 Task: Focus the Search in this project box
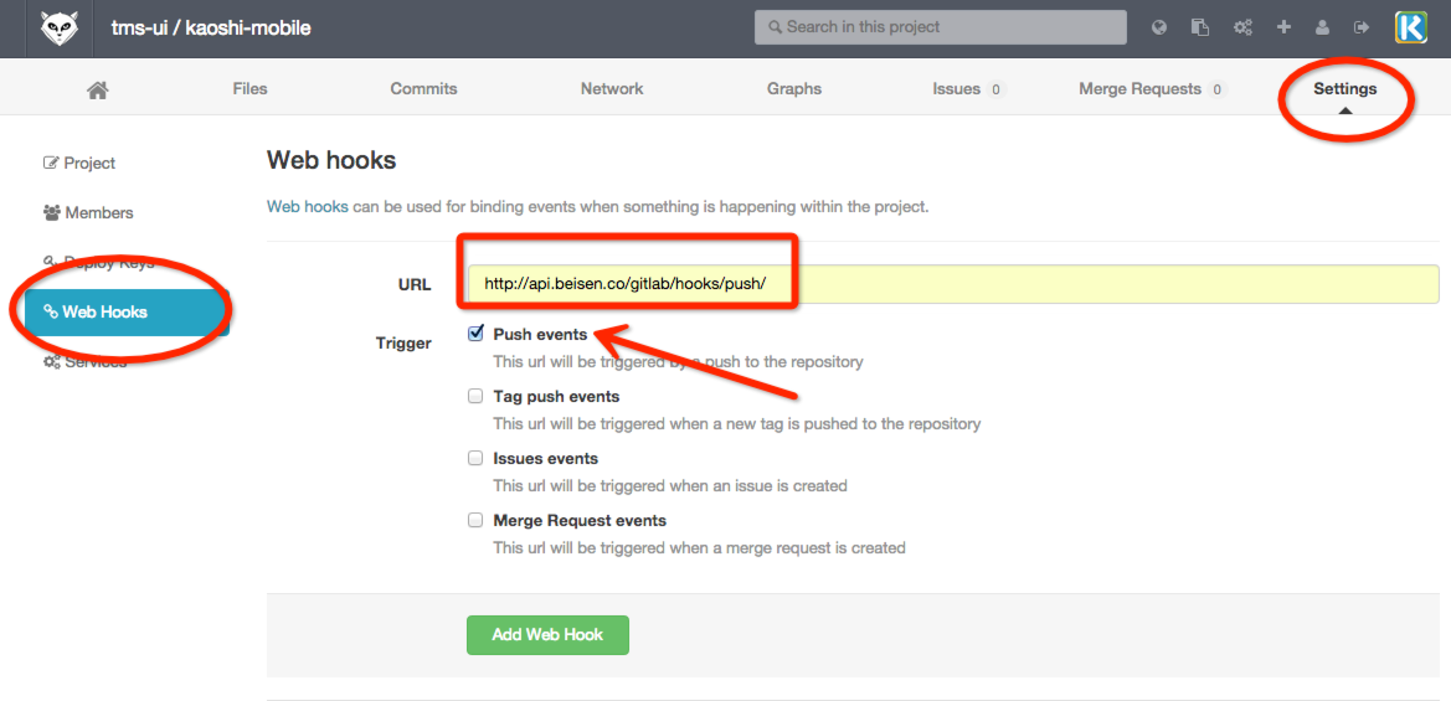point(940,27)
